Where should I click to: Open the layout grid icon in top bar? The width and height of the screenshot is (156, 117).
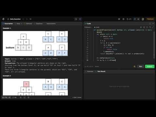tap(119, 19)
